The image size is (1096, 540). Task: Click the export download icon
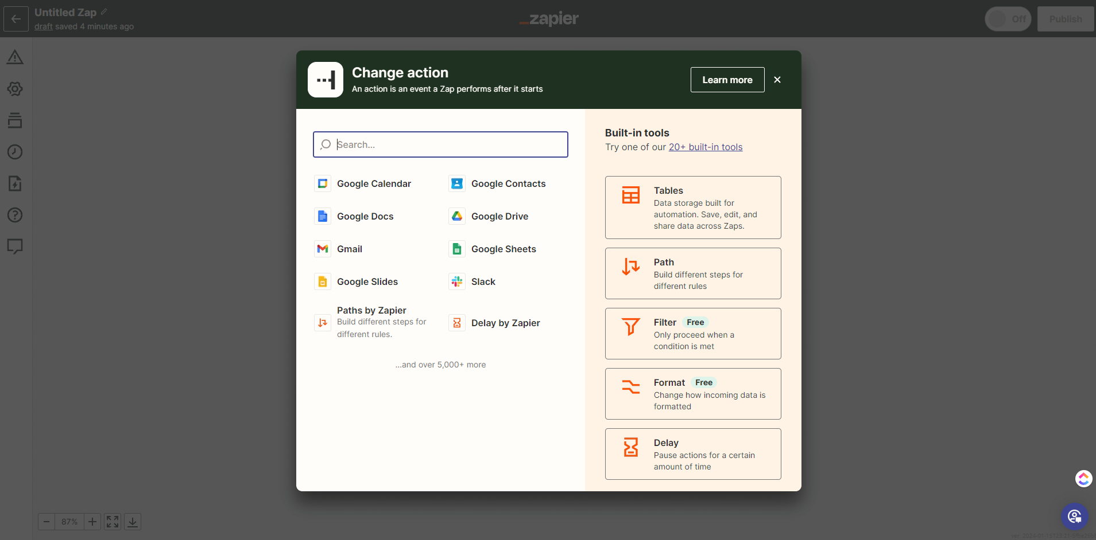tap(133, 522)
